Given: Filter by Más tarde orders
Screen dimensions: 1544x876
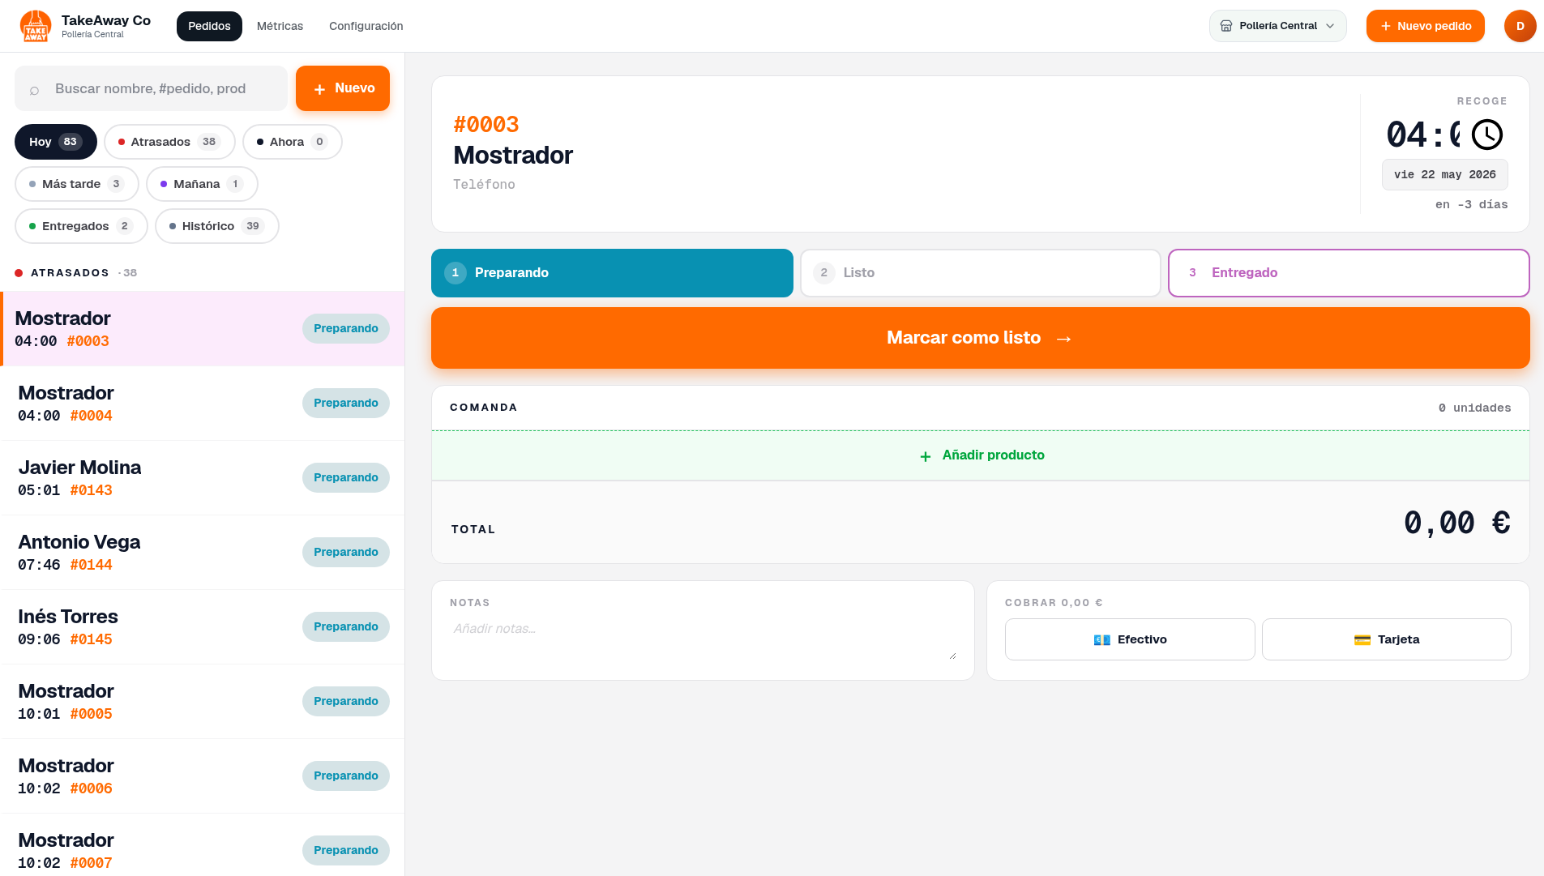Looking at the screenshot, I should click(76, 184).
